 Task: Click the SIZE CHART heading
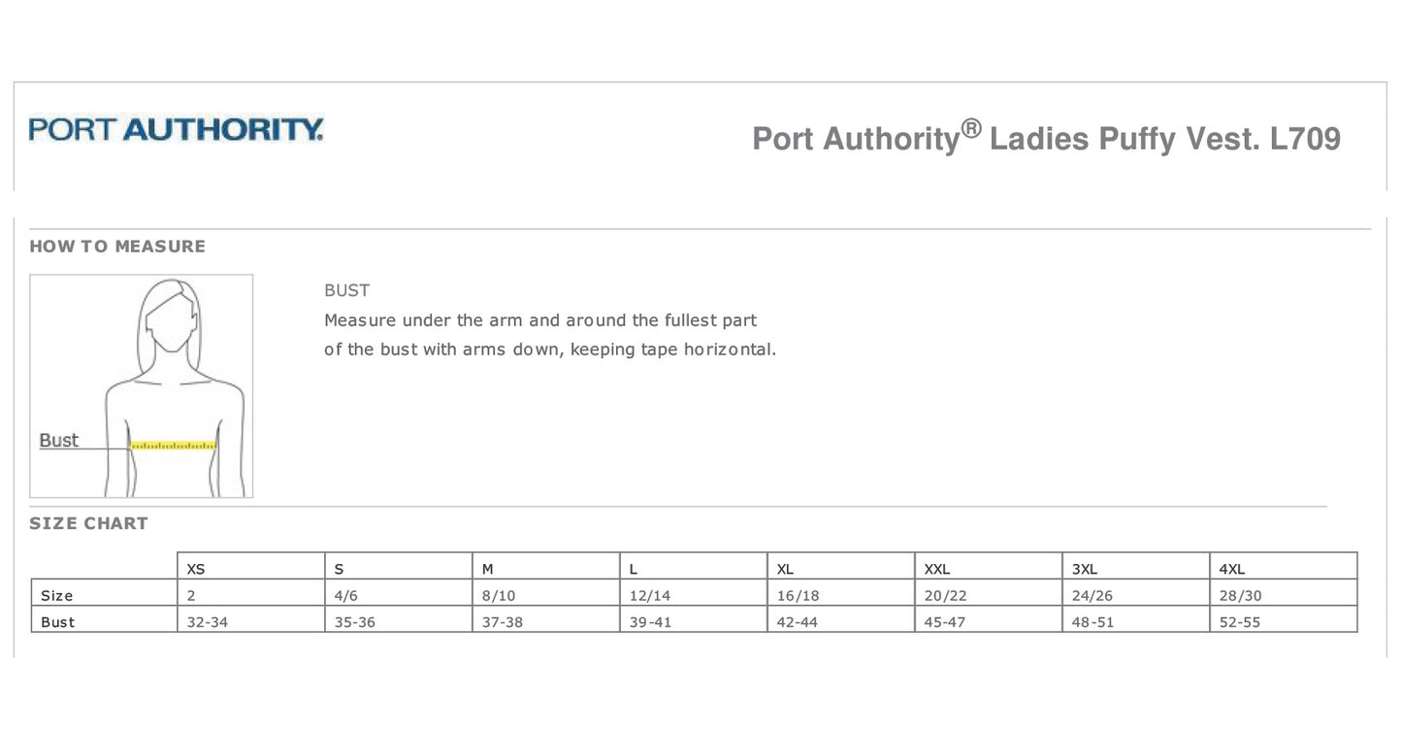pos(88,524)
